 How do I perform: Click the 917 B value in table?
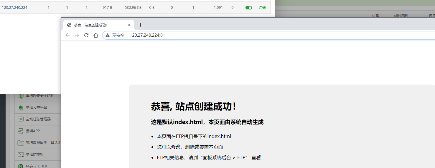coord(107,8)
